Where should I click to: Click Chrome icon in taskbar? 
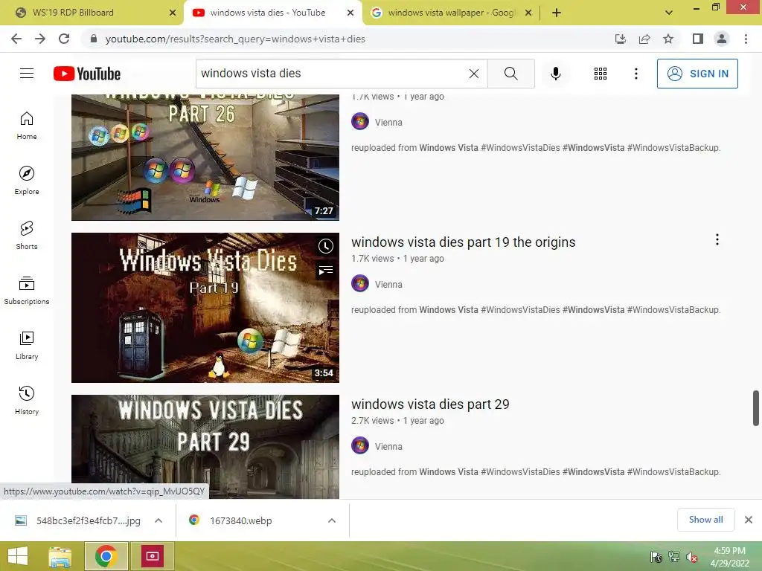(x=106, y=556)
